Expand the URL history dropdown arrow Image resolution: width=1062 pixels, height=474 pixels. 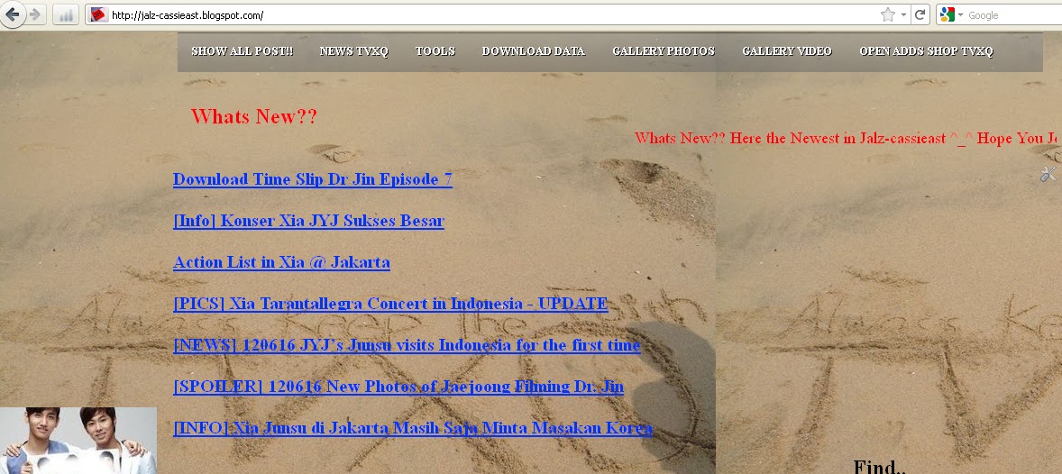pos(903,15)
